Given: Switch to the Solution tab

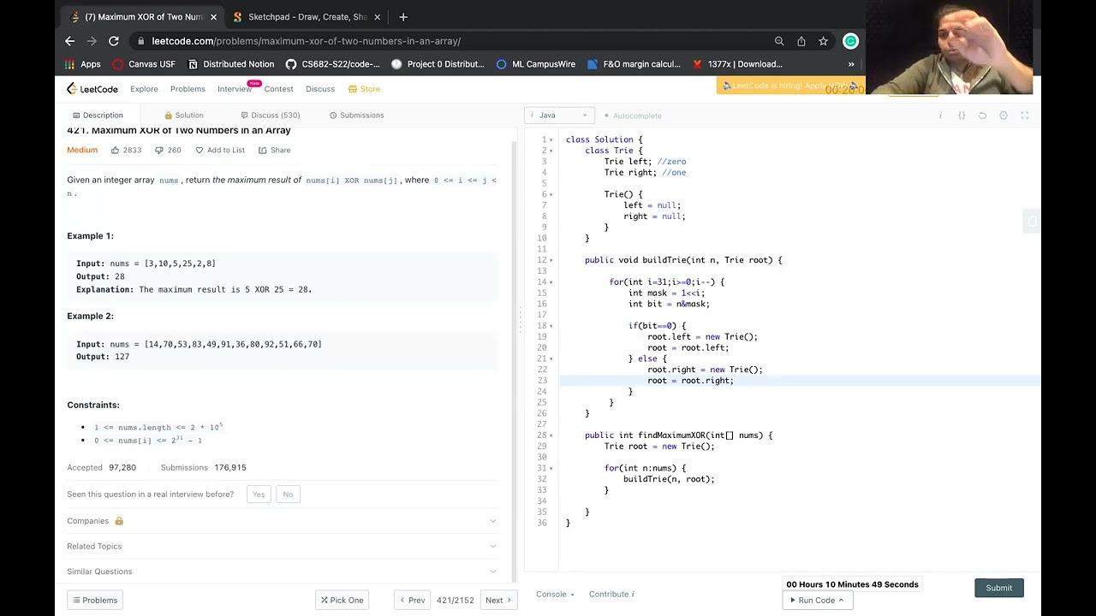Looking at the screenshot, I should 184,115.
